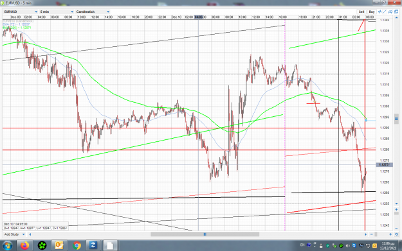Click the chart snapshot icon in toolbar
This screenshot has width=402, height=251.
390,12
